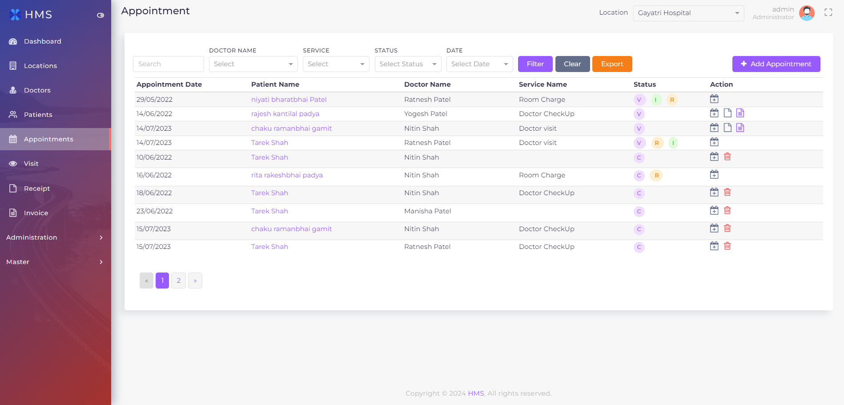
Task: Open the Patients section
Action: pyautogui.click(x=37, y=115)
